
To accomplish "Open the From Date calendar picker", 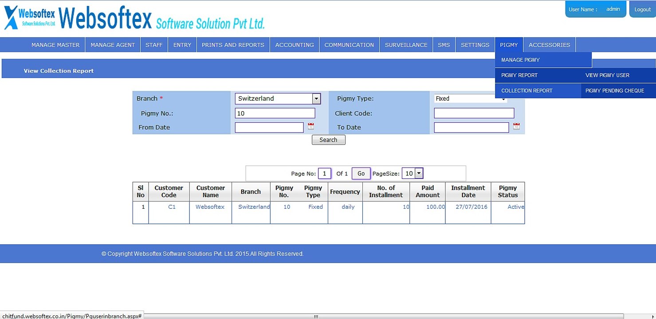I will (311, 126).
